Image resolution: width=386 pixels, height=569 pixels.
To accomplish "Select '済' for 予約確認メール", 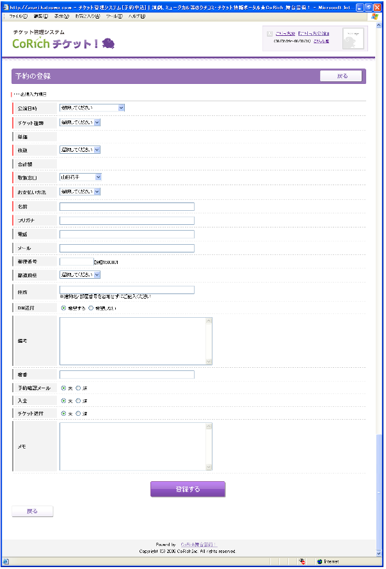I will 78,388.
